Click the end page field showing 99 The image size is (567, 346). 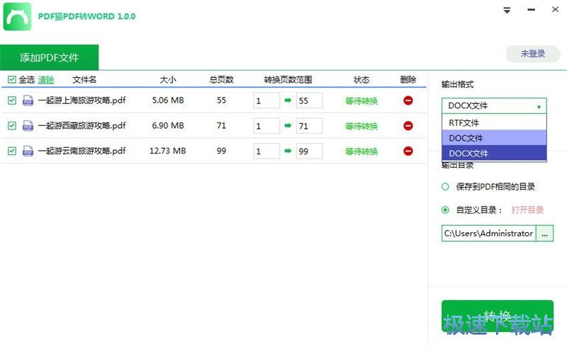tap(309, 151)
